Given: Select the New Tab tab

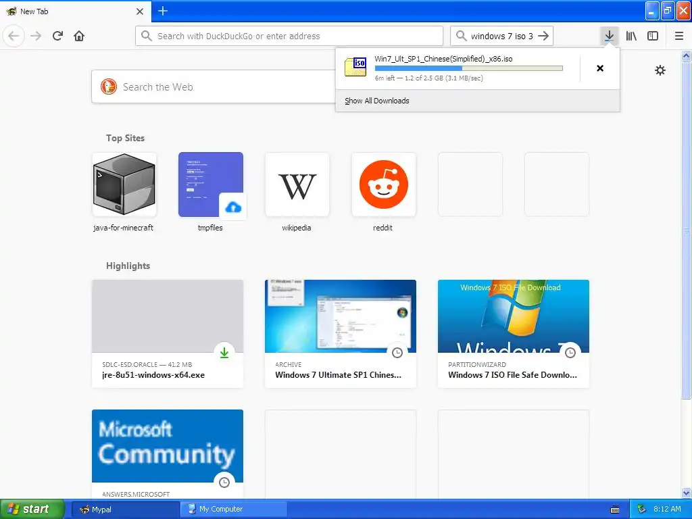Looking at the screenshot, I should (75, 11).
